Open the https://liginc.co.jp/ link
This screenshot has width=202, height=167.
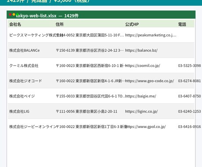141,111
